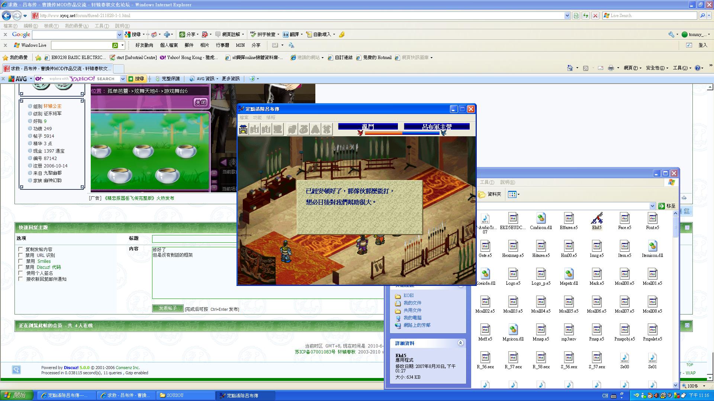Screen dimensions: 714x401
Task: Expand the address bar URL dropdown
Action: (x=567, y=16)
